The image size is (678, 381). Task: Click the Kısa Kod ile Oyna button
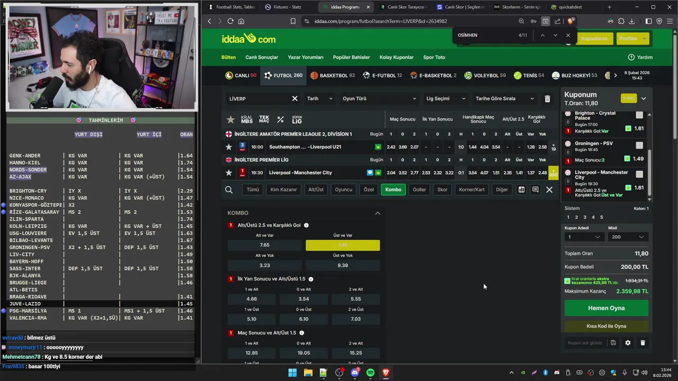click(x=606, y=326)
